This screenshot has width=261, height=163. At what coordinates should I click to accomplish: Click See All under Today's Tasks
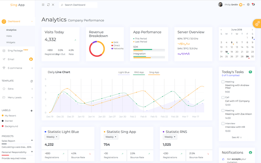pos(237,137)
